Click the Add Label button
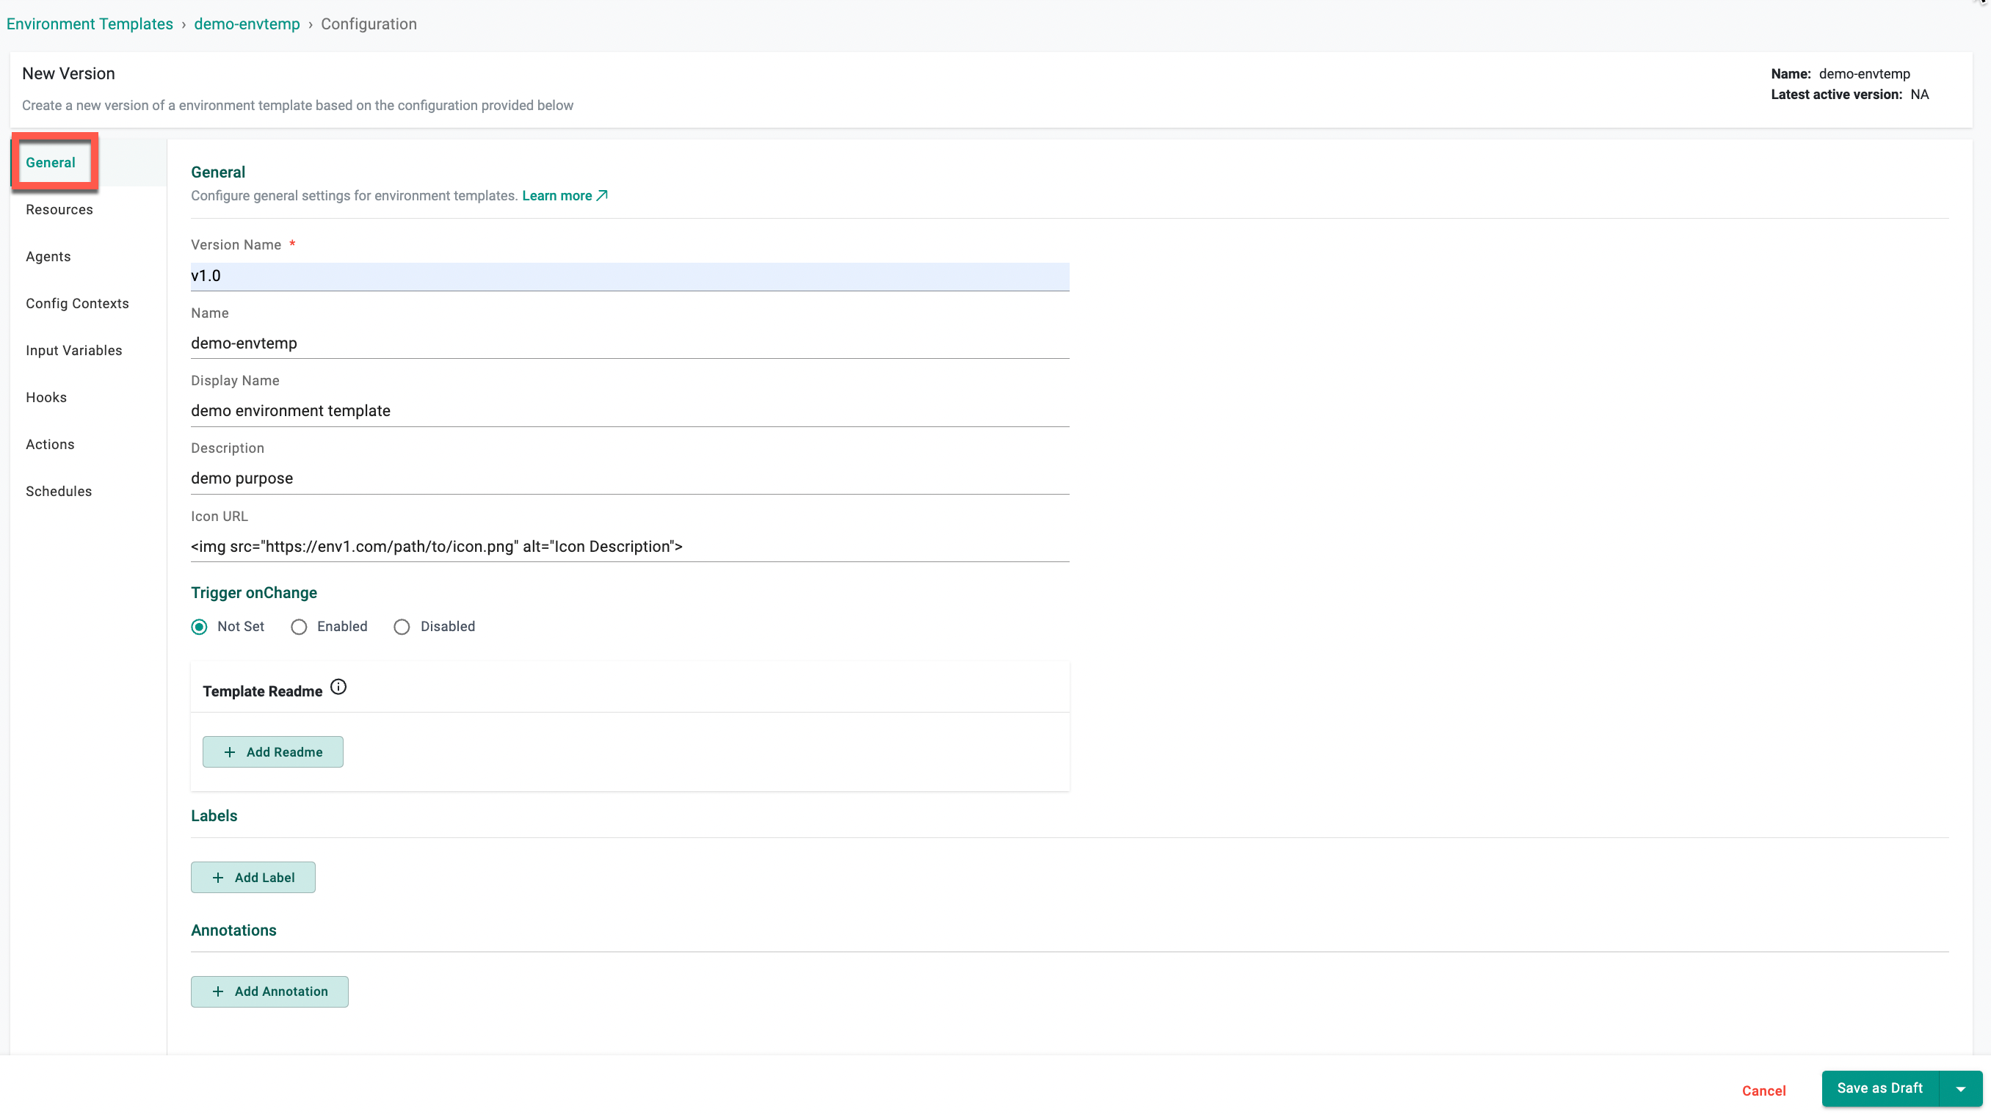The image size is (1991, 1114). 253,878
